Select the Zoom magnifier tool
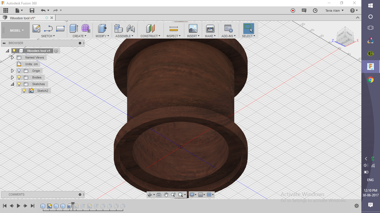Image resolution: width=380 pixels, height=213 pixels. point(173,195)
